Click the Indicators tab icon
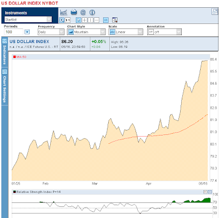 pyautogui.click(x=4, y=41)
